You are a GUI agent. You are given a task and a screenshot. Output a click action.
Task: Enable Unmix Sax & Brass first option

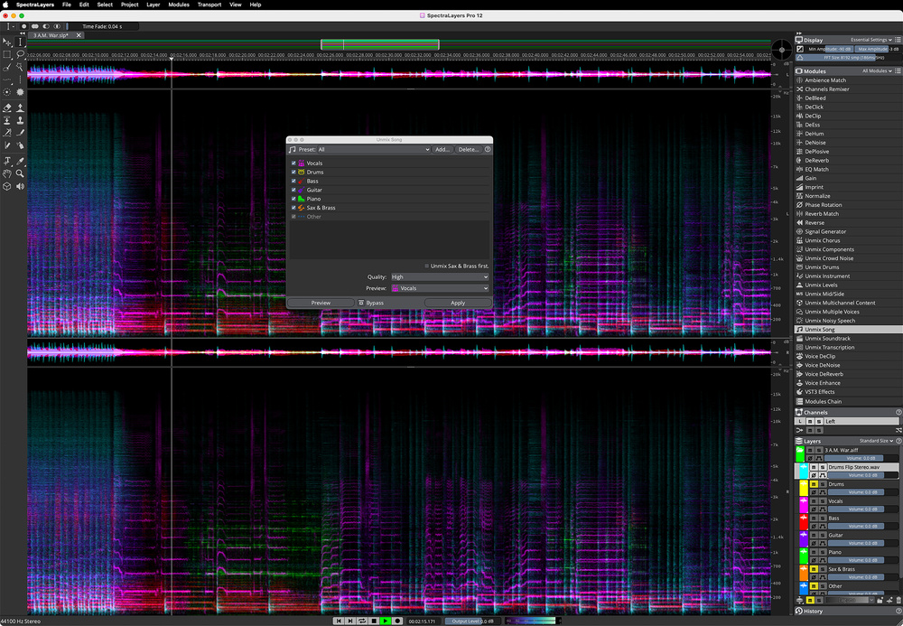(427, 266)
